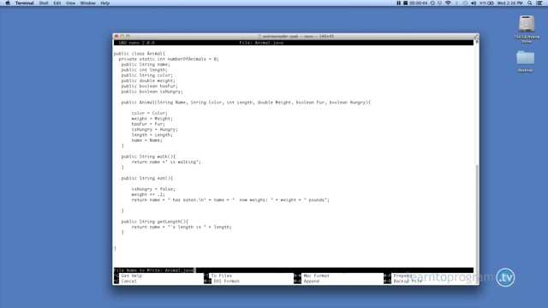Click the DOS Format shortcut in nano
548x308 pixels.
226,281
